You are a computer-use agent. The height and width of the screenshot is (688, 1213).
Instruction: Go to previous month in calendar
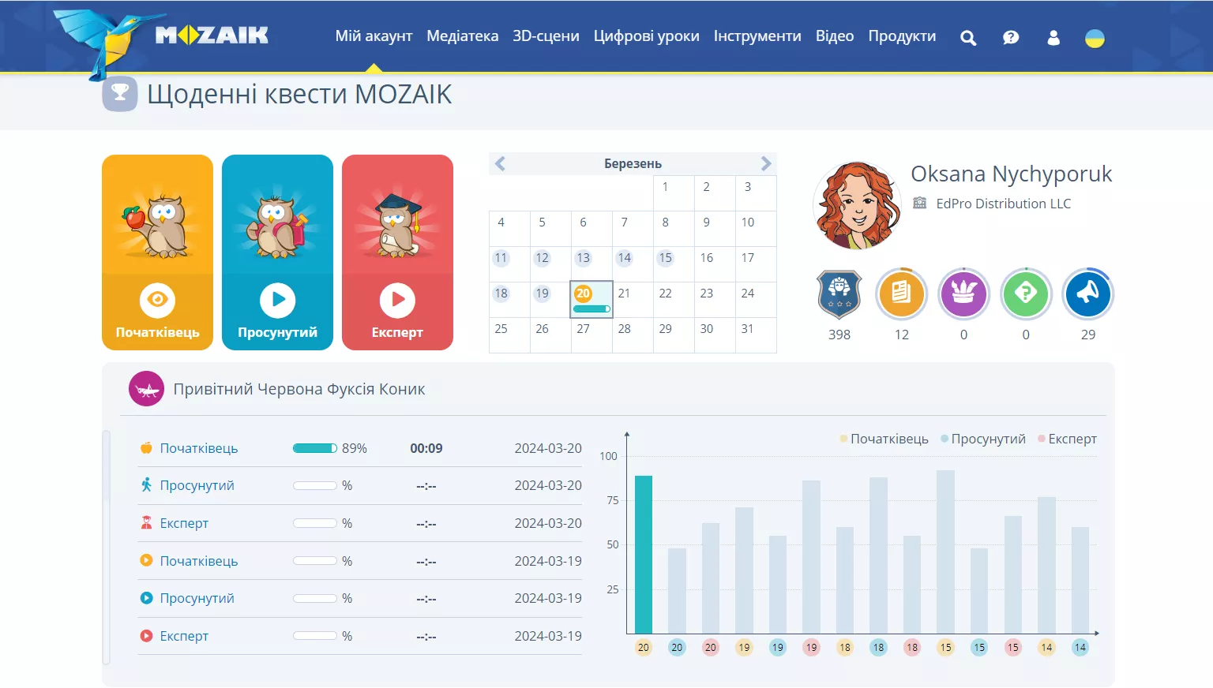(x=500, y=163)
